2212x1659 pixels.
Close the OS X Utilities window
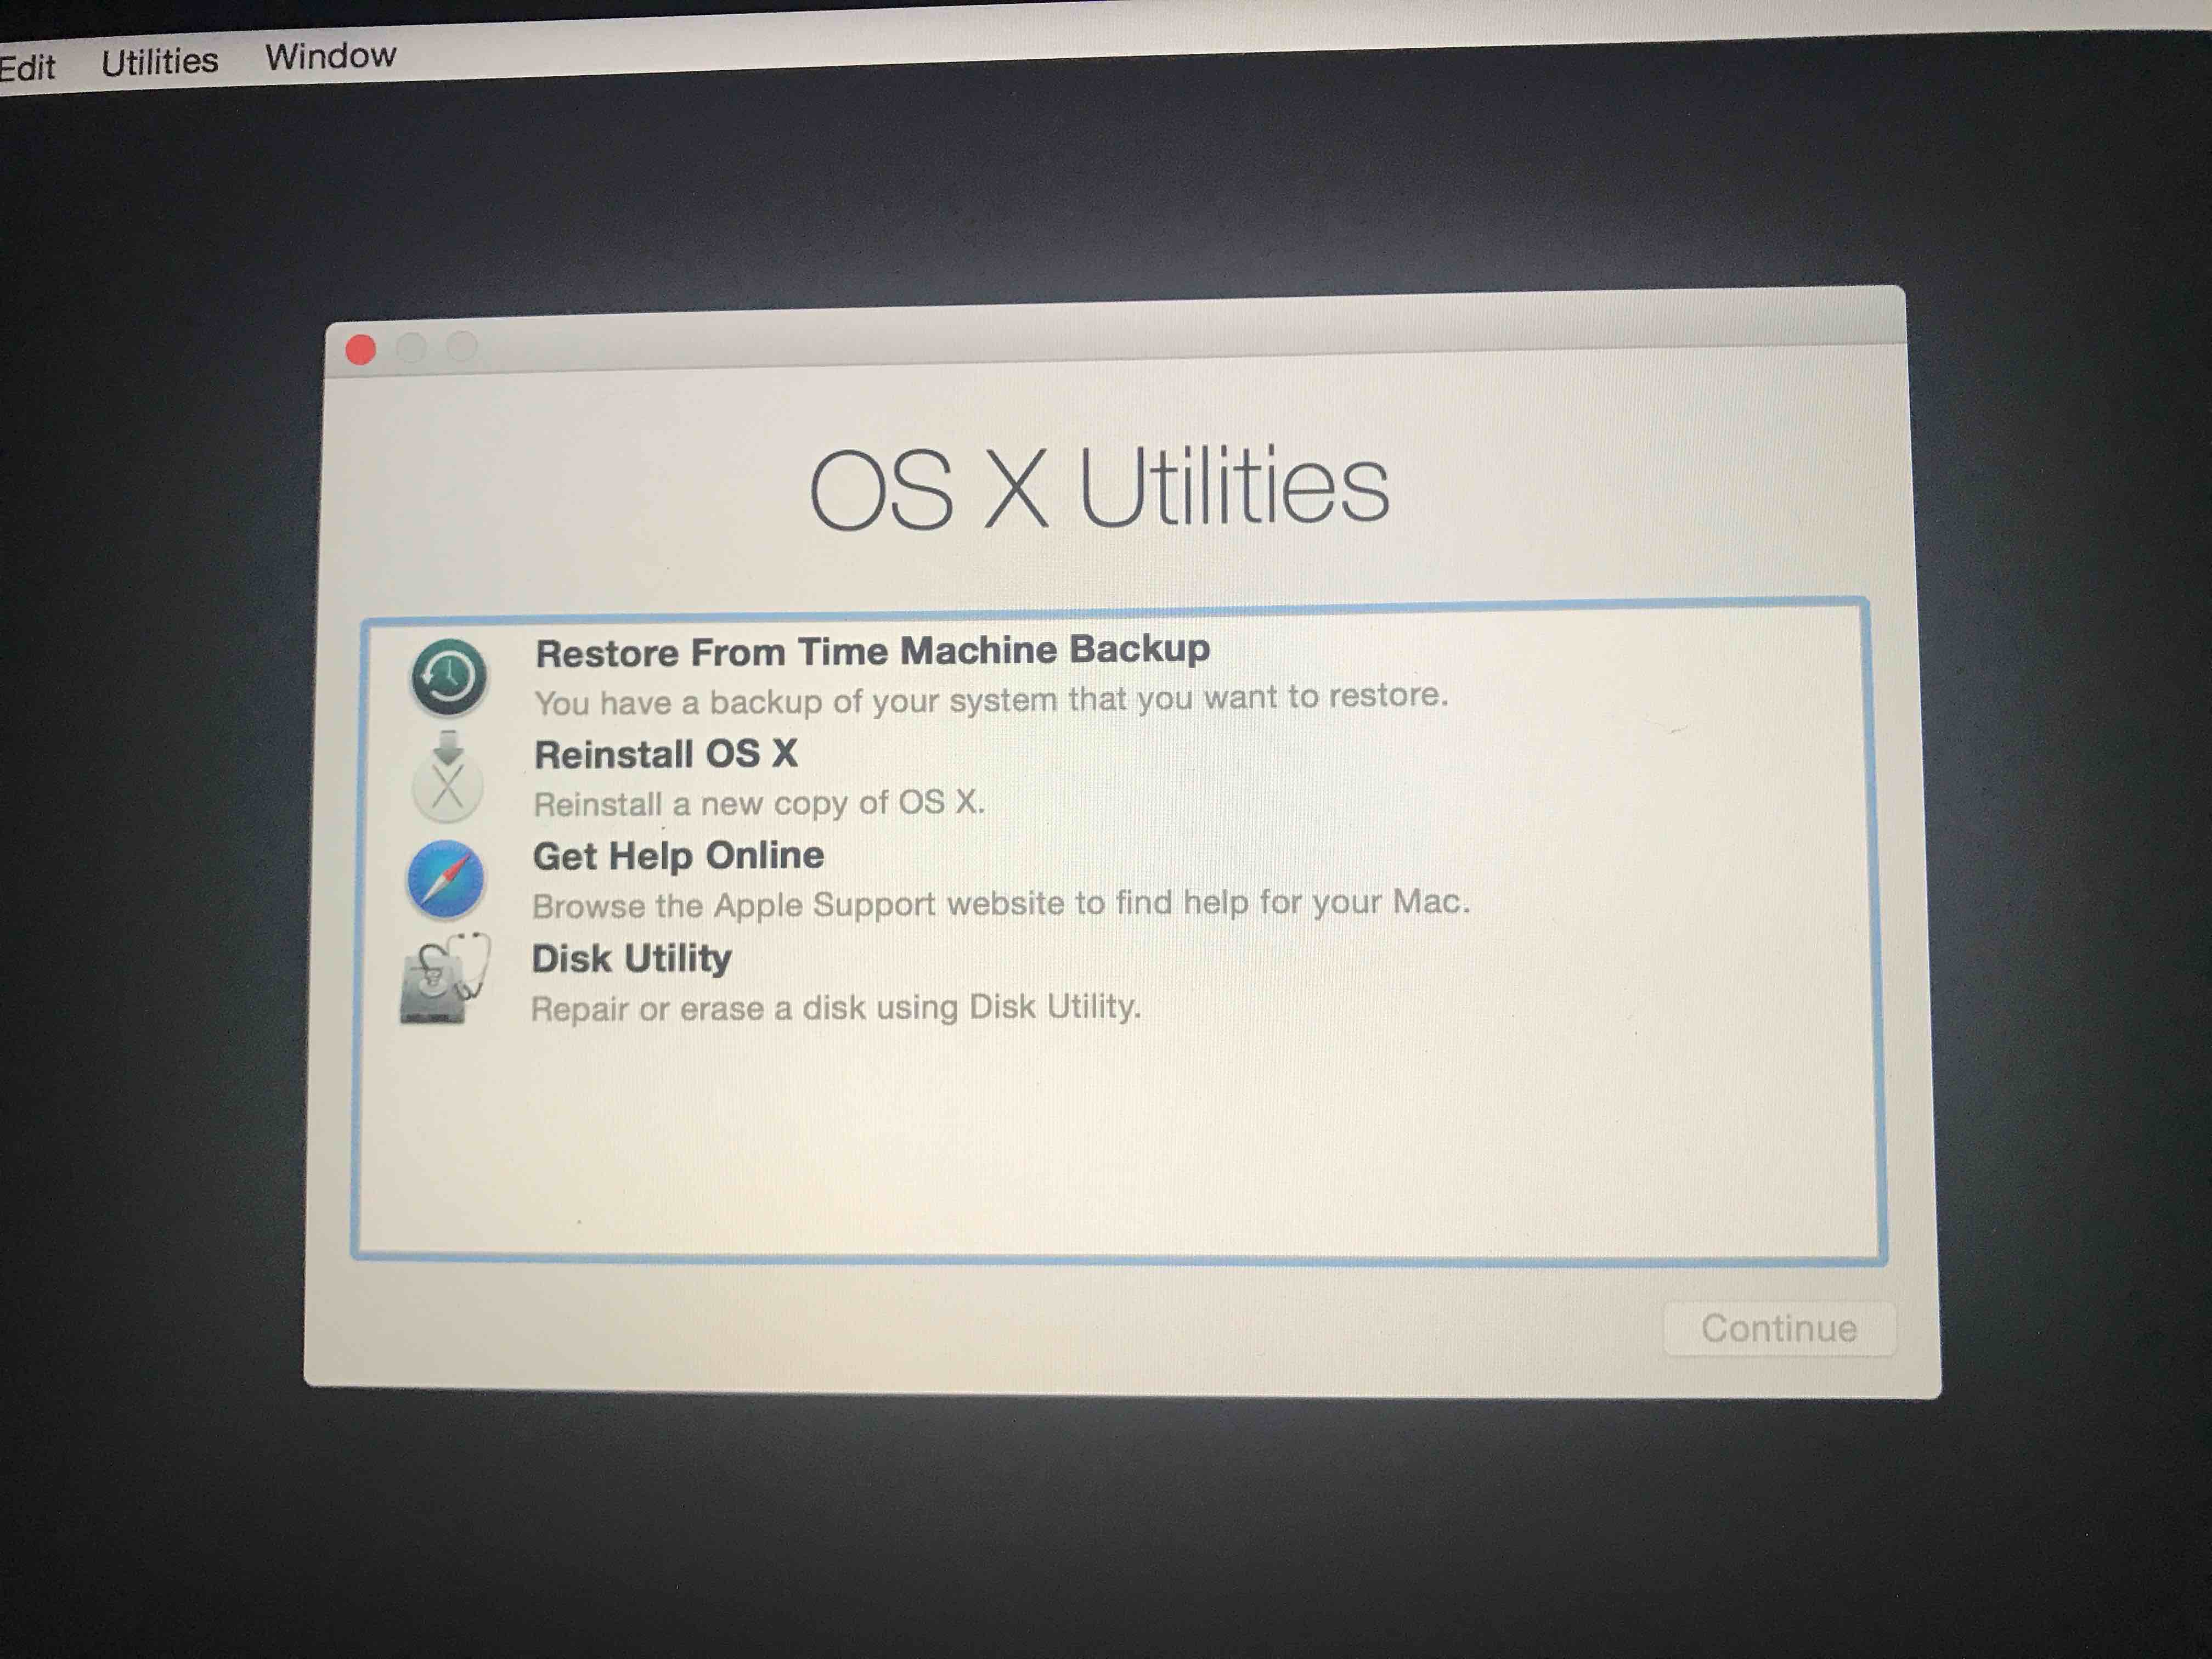360,350
